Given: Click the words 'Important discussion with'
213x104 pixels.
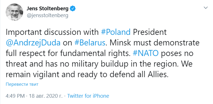Looking at the screenshot, I should coord(52,32).
